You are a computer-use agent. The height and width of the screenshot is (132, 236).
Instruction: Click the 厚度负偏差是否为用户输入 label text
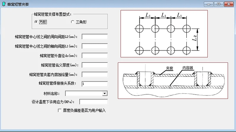click(x=84, y=111)
